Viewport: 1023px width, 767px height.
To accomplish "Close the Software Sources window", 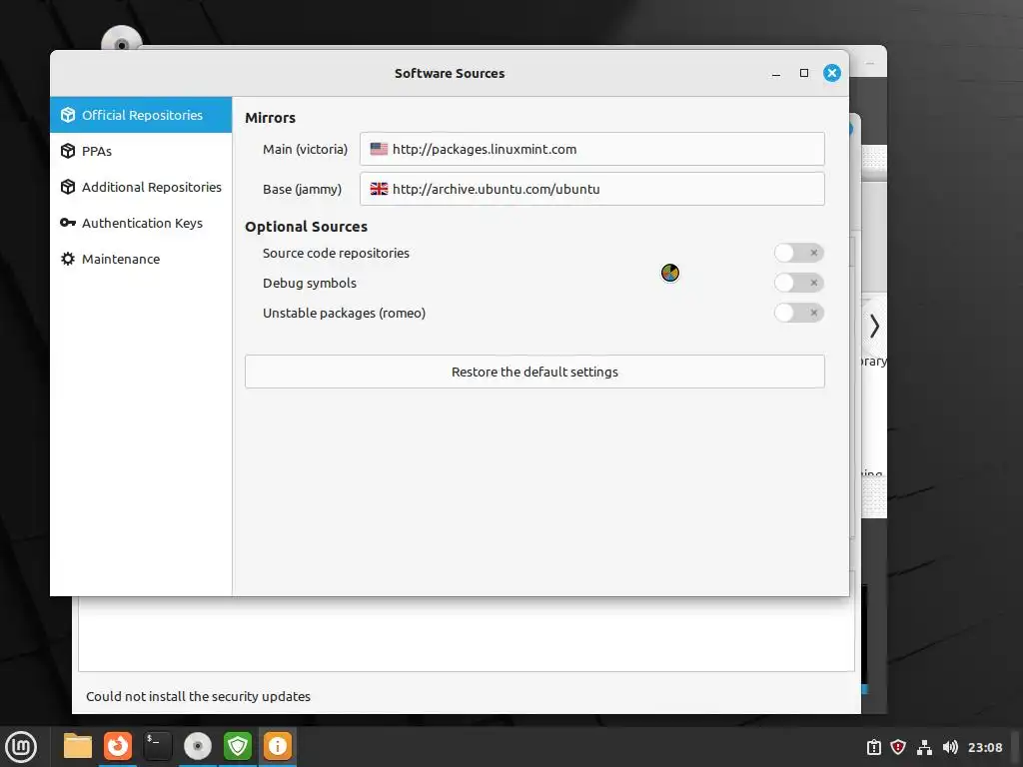I will 832,73.
